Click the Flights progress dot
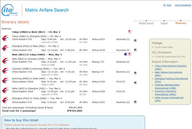 164,21
